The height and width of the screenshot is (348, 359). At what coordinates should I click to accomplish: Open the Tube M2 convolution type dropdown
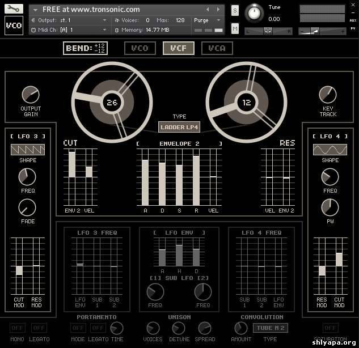coord(270,328)
